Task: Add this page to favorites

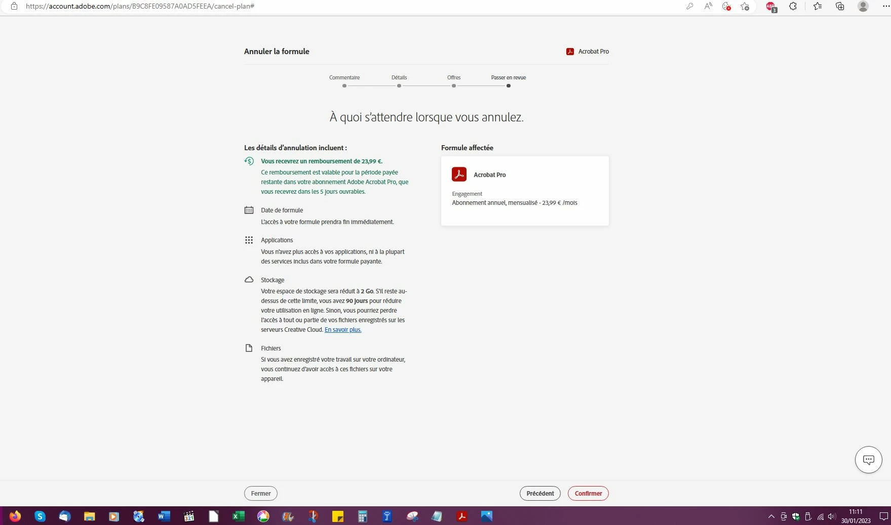Action: tap(745, 6)
